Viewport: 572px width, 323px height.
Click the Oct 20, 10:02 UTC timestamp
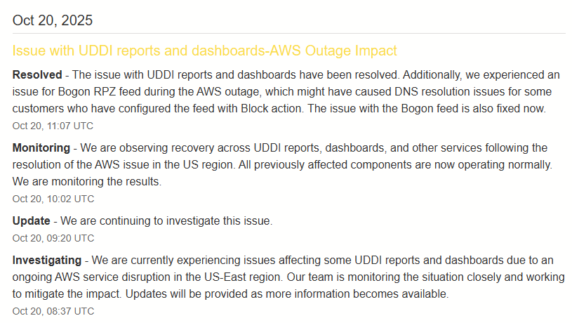point(53,199)
